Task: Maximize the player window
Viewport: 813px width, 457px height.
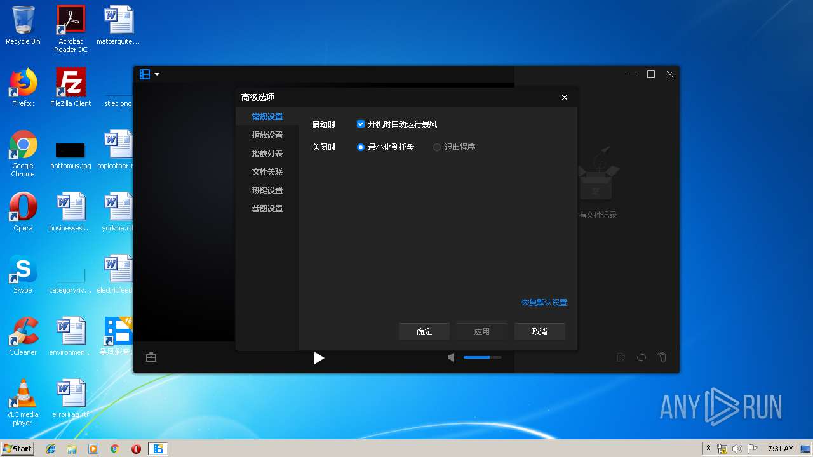Action: [x=651, y=74]
